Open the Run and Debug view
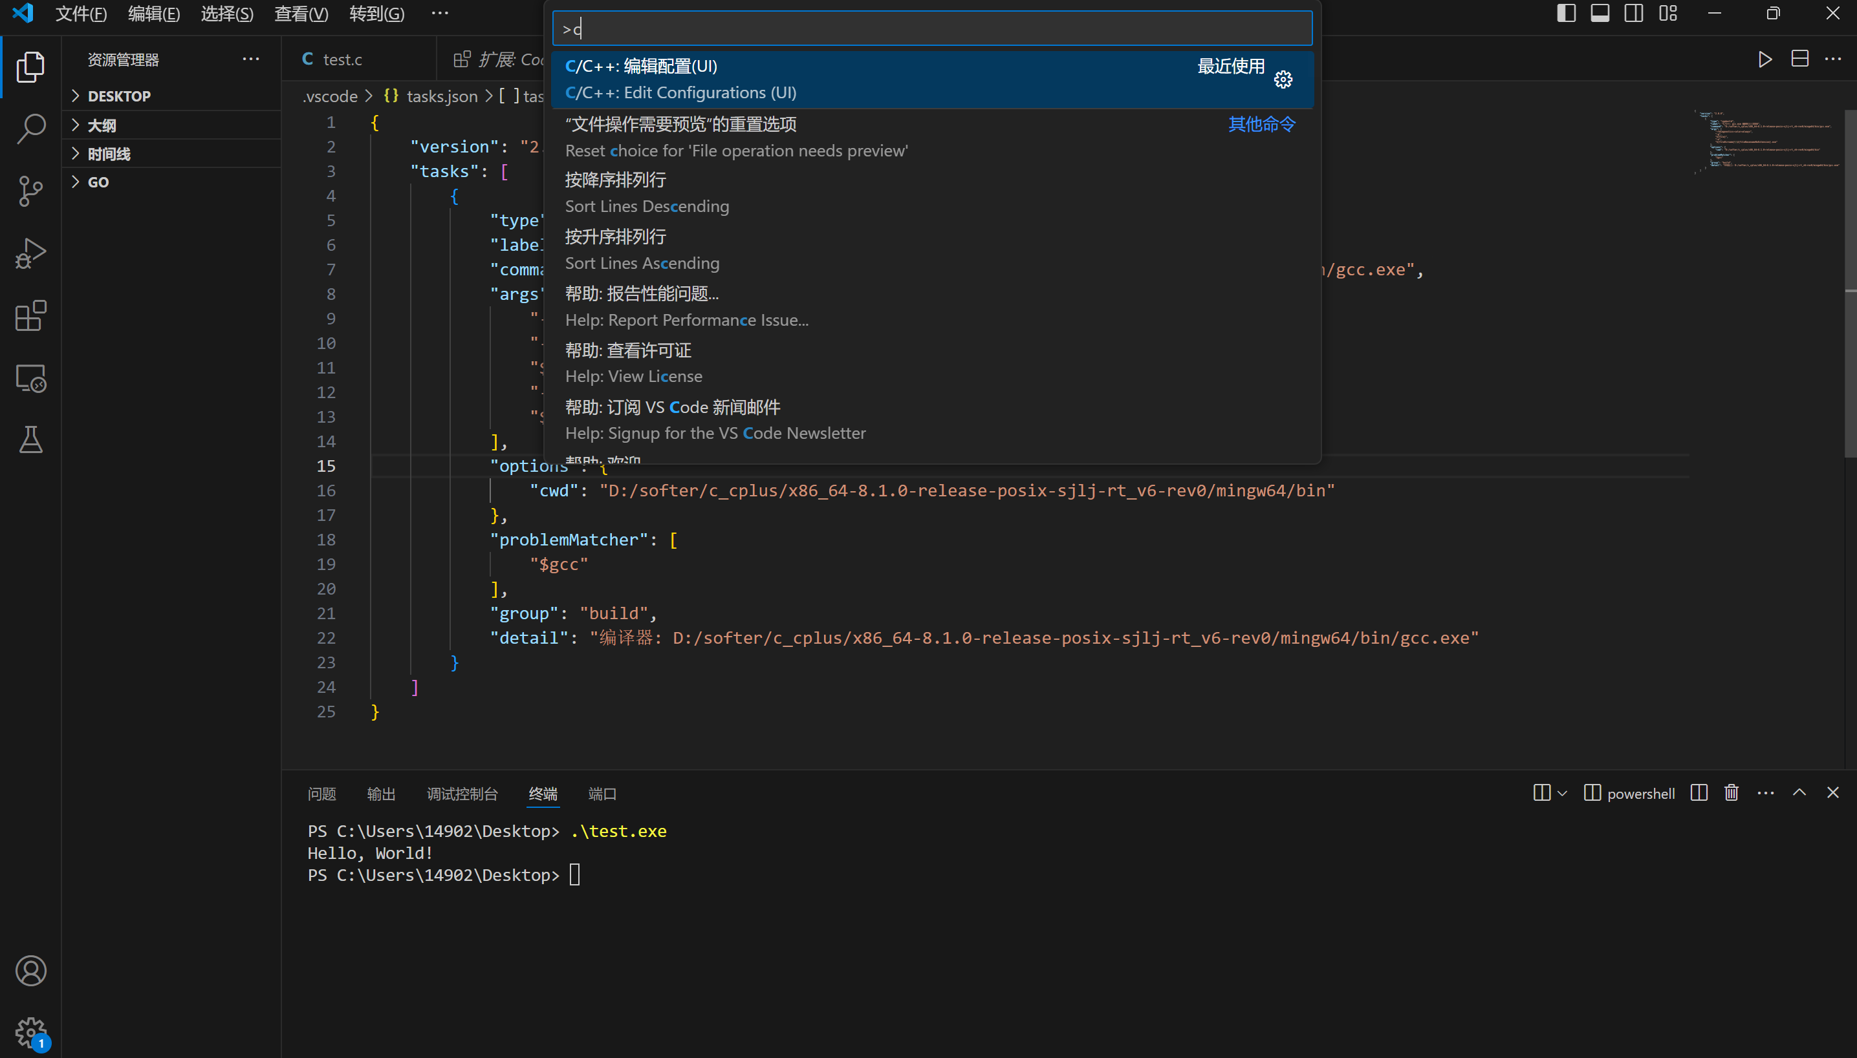The width and height of the screenshot is (1857, 1058). coord(30,253)
